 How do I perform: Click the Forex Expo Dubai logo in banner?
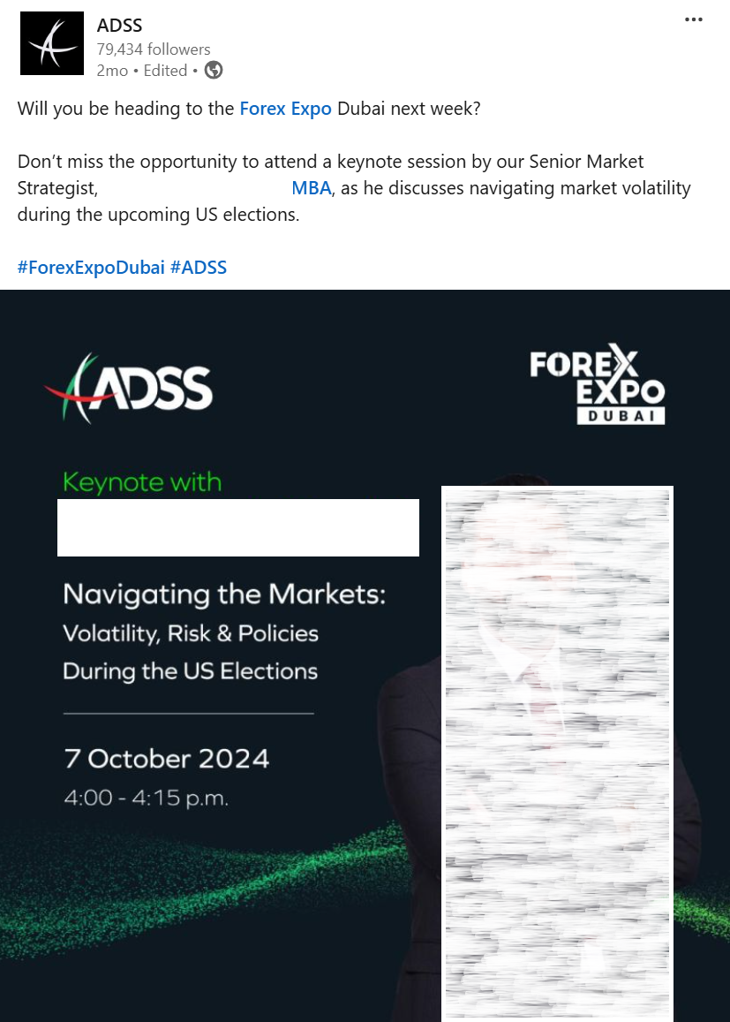click(598, 387)
